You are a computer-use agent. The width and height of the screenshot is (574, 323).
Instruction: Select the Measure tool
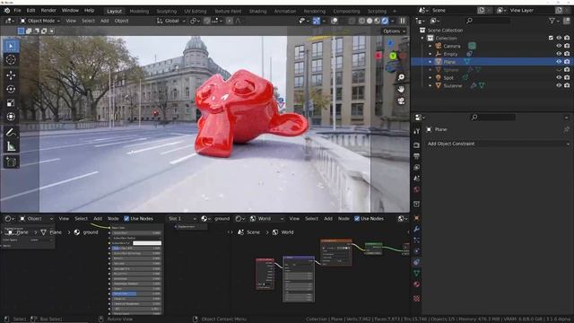coord(11,146)
